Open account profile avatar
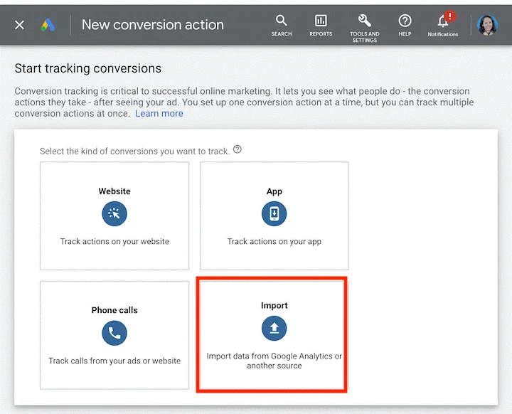Viewport: 512px width, 414px height. 487,25
